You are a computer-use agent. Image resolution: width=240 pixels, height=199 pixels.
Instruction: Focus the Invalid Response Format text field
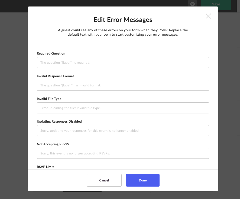[123, 85]
